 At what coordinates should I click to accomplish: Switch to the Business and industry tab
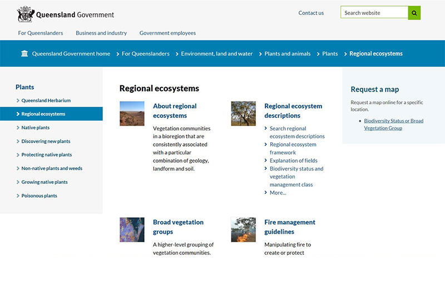click(x=101, y=33)
